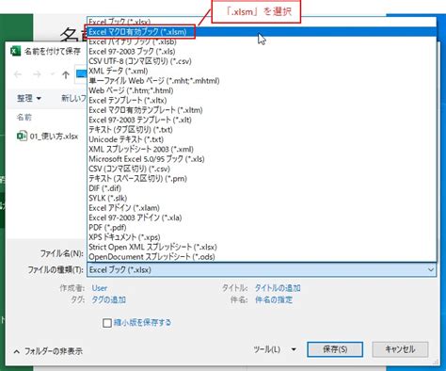Open the 整理 dropdown menu
Image resolution: width=446 pixels, height=371 pixels.
(29, 98)
